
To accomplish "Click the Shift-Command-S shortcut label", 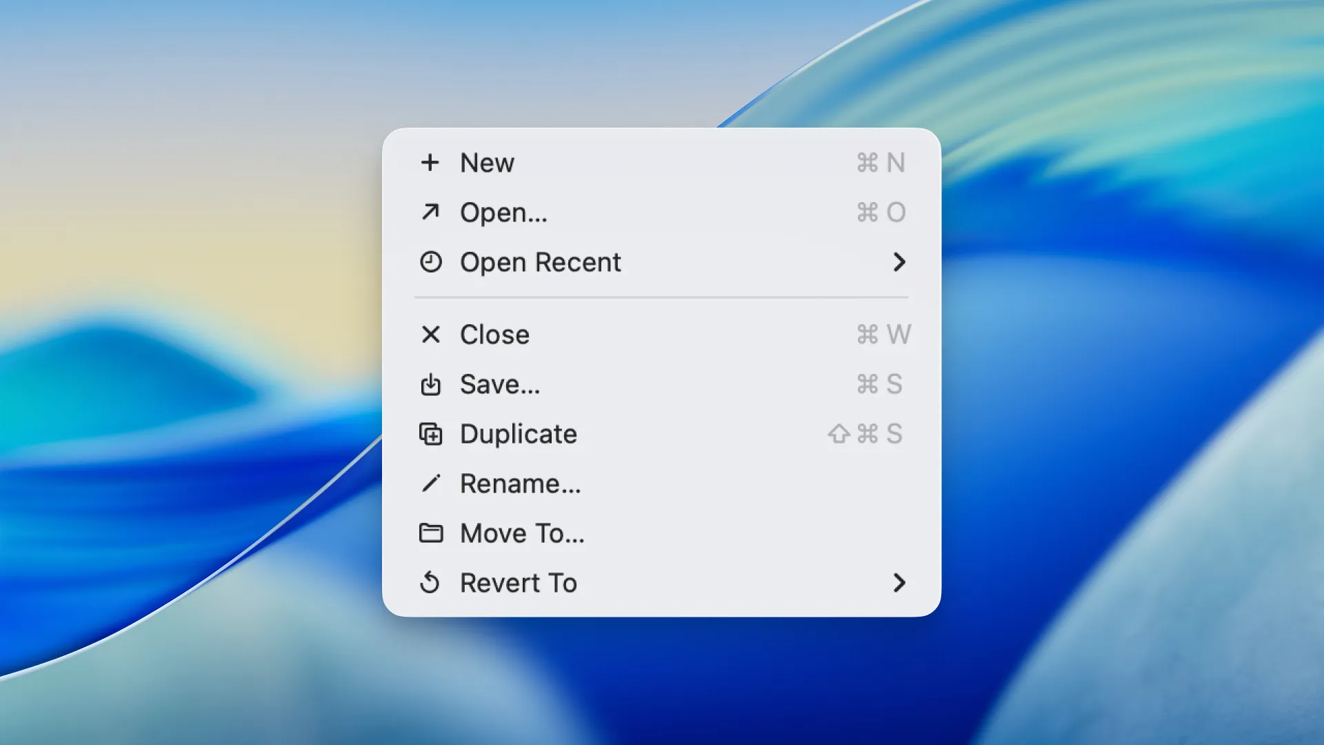I will point(865,434).
